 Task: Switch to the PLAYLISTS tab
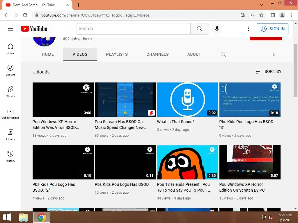pos(117,54)
